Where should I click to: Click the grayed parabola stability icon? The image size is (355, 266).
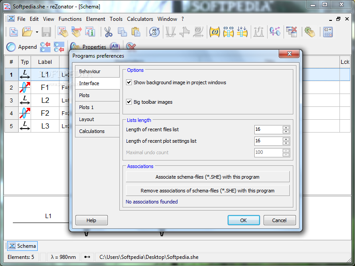point(170,32)
